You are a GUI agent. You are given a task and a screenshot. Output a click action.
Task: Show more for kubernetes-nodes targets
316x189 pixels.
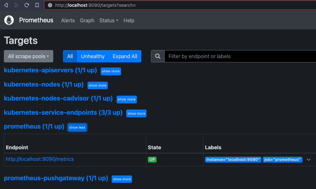[x=97, y=85]
